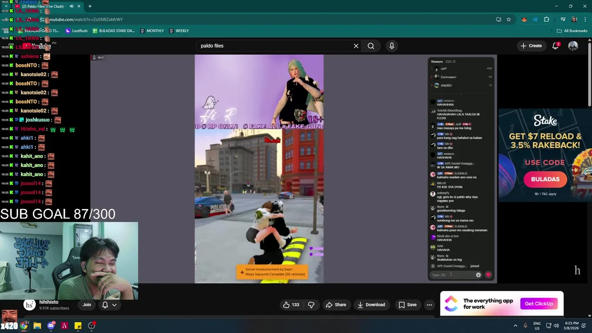
Task: Bookmark this page with the star icon
Action: tap(509, 19)
